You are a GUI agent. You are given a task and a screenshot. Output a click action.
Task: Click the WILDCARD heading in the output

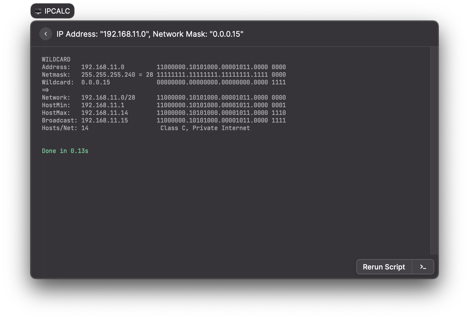point(56,59)
